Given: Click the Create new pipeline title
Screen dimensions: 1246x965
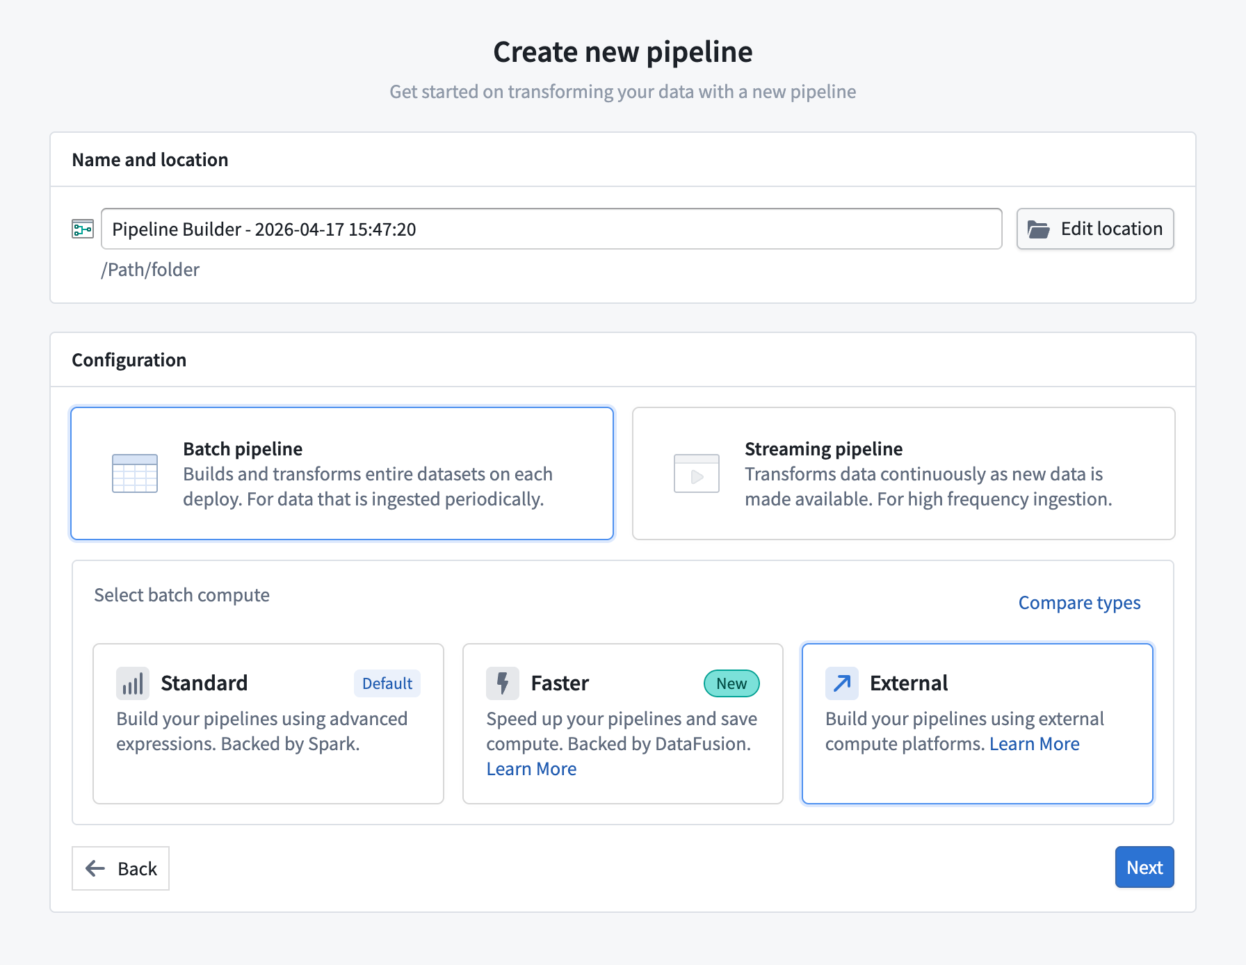Looking at the screenshot, I should [x=623, y=52].
